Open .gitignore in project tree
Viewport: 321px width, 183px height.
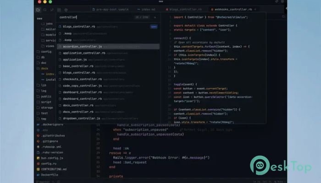click(x=50, y=141)
